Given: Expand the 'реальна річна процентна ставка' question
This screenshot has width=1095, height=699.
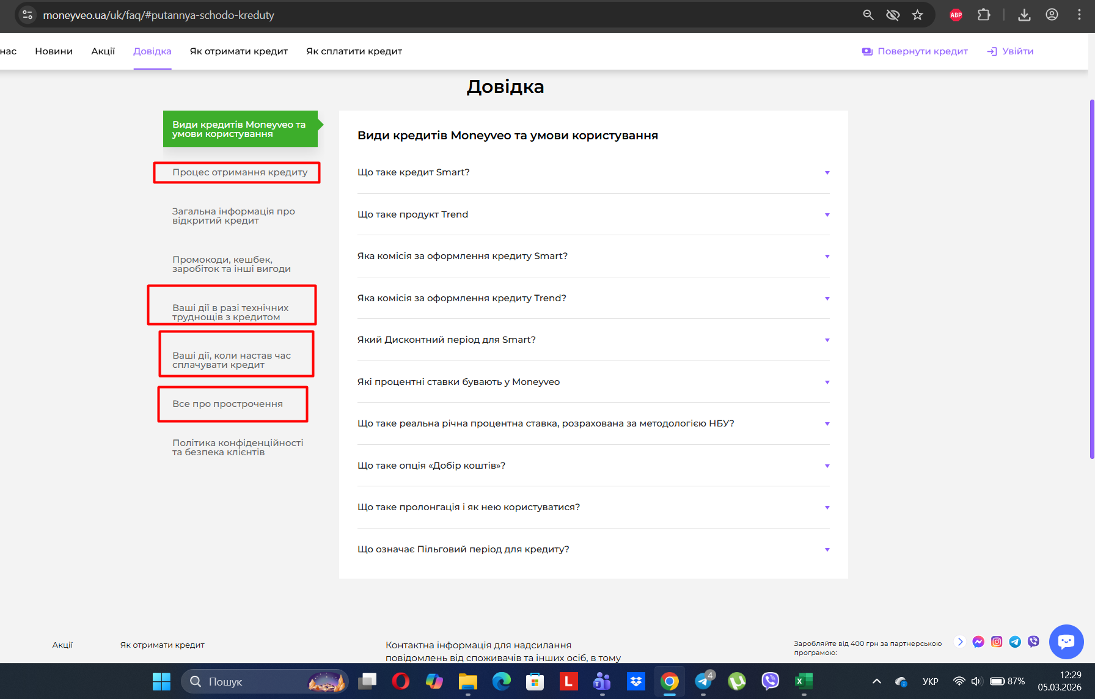Looking at the screenshot, I should tap(593, 424).
